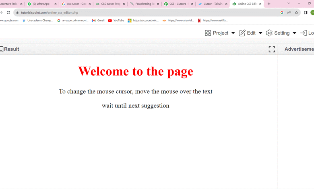
Task: Click 'wait until next suggestion' text
Action: tap(136, 106)
